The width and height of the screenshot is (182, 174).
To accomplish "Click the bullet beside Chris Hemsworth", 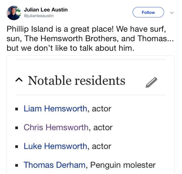I will click(17, 128).
